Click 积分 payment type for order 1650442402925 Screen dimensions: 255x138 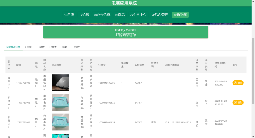click(206, 102)
